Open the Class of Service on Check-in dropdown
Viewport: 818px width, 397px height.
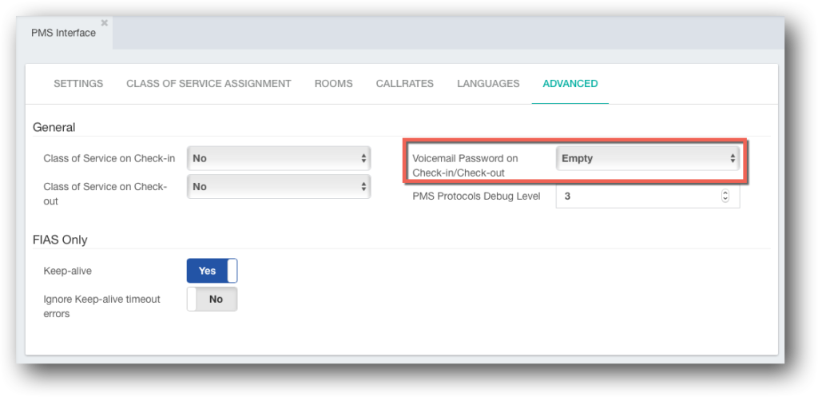(279, 159)
